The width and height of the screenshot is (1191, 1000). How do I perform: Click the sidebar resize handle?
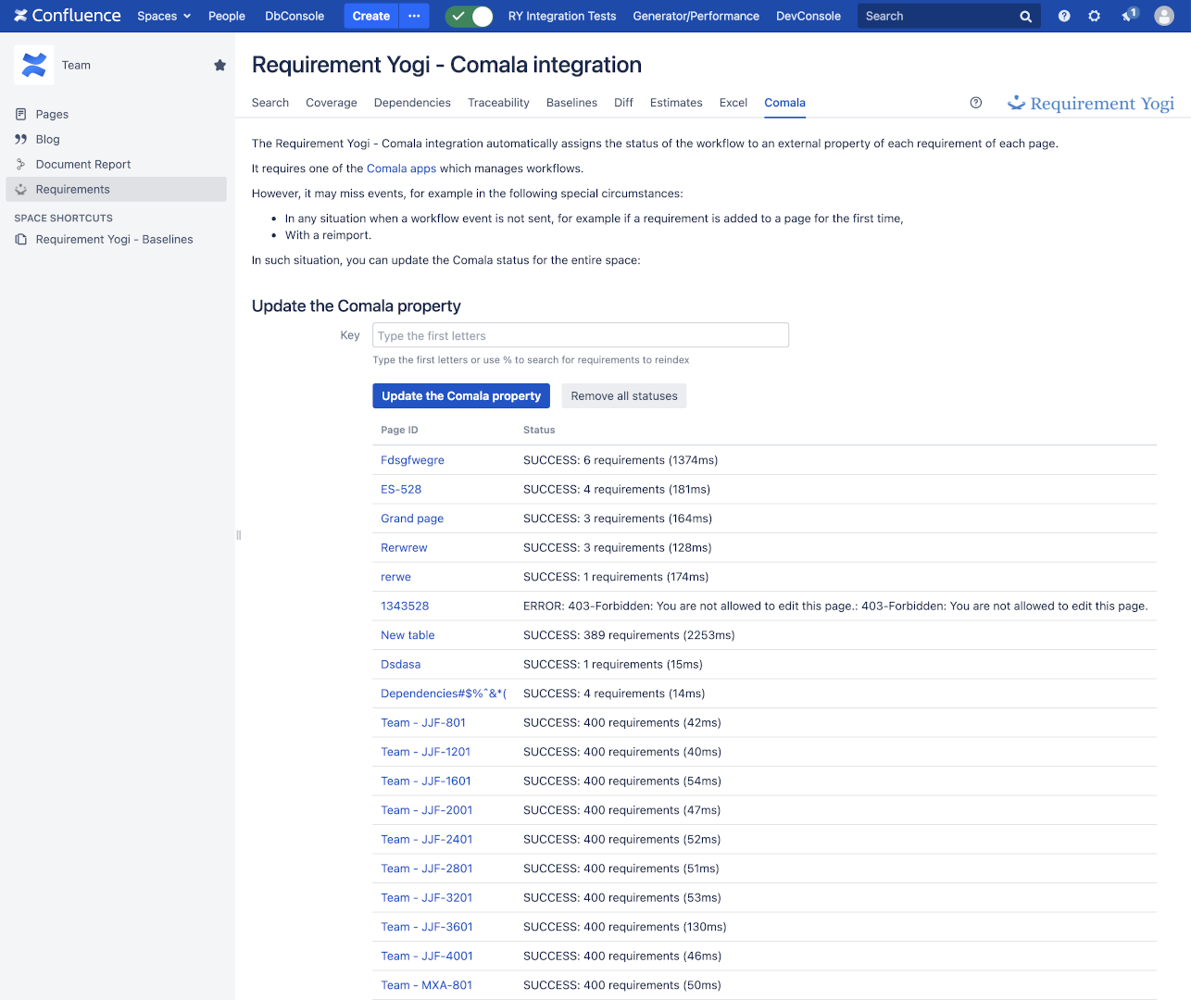pos(238,534)
